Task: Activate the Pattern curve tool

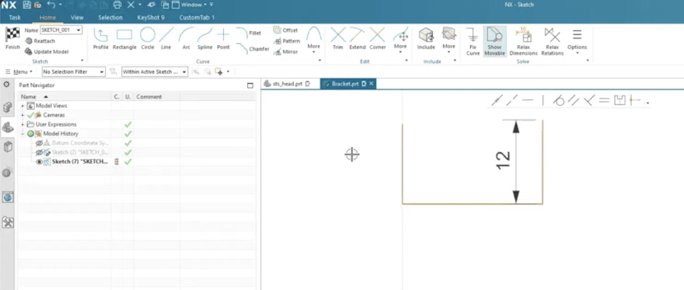Action: click(286, 41)
